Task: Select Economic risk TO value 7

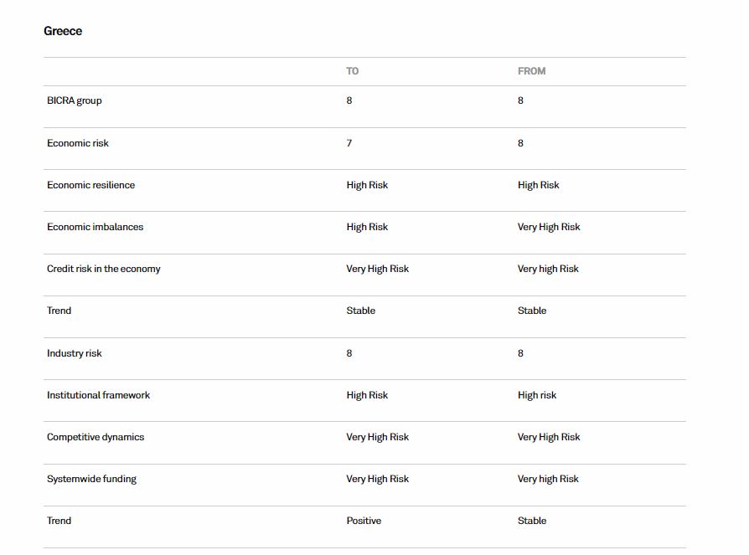Action: coord(349,143)
